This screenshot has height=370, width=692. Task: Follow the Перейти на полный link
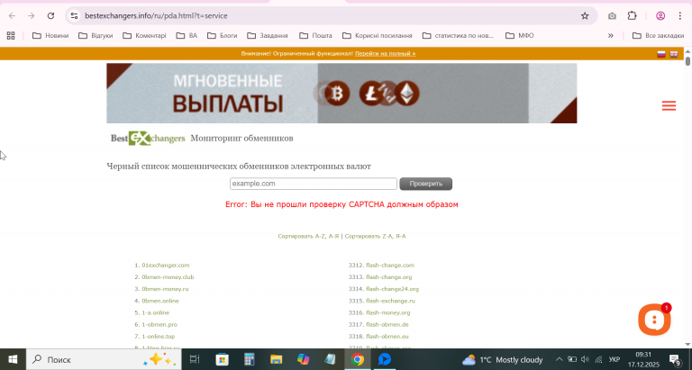click(x=386, y=54)
